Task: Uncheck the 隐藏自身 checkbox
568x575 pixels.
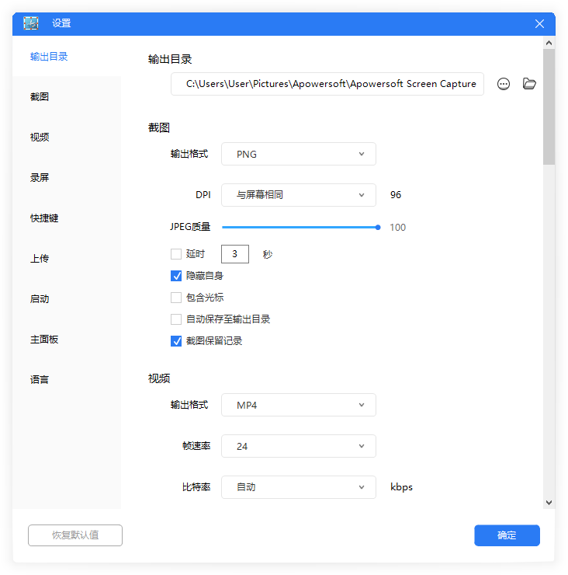Action: [176, 276]
